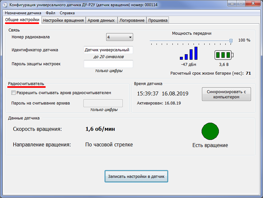Click the Активирован: 16.08.19 text
263x198 pixels.
tap(159, 103)
